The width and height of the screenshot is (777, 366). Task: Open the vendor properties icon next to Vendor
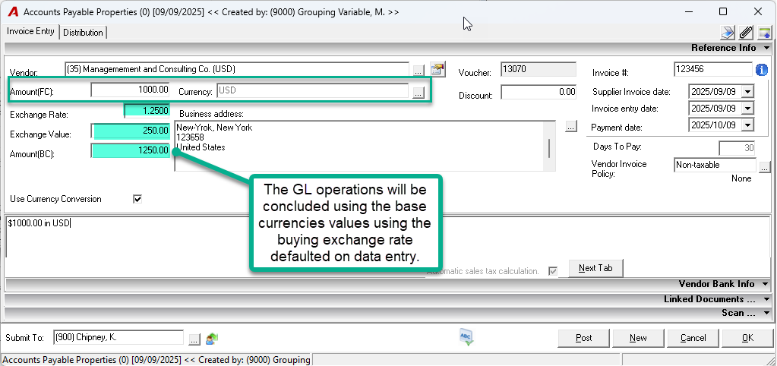pyautogui.click(x=437, y=70)
